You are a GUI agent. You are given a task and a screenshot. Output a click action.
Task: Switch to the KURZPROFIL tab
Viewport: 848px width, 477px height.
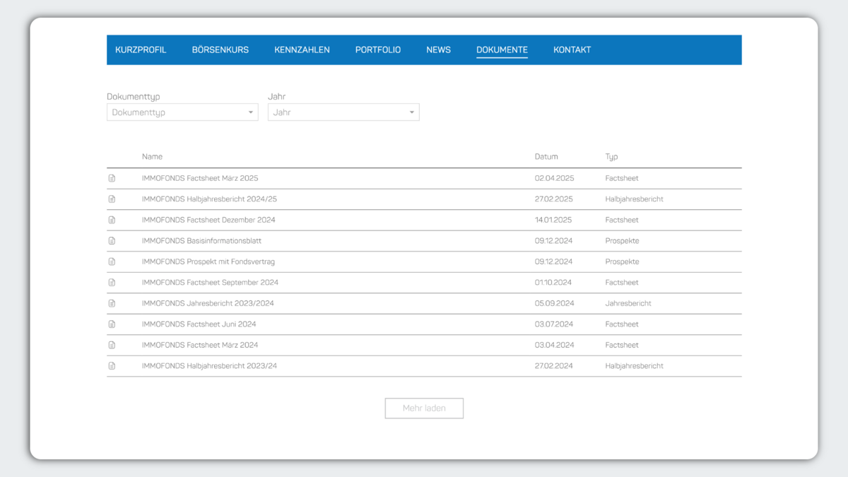click(141, 50)
